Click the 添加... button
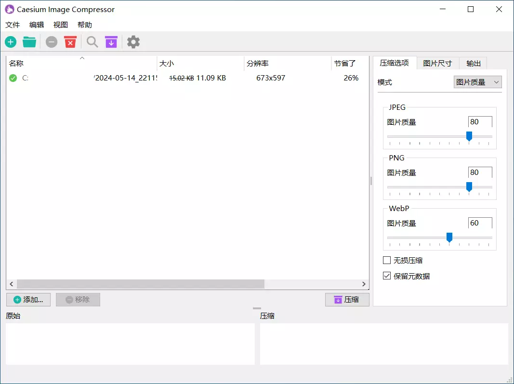 28,300
